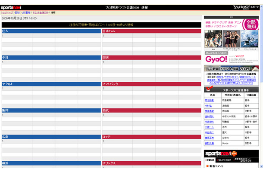Click the 氏名 column header

point(213,95)
